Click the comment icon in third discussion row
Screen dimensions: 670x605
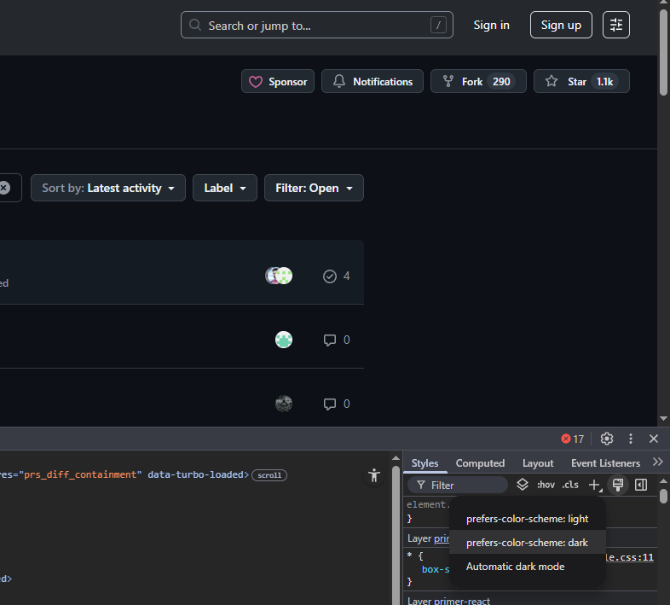point(329,404)
